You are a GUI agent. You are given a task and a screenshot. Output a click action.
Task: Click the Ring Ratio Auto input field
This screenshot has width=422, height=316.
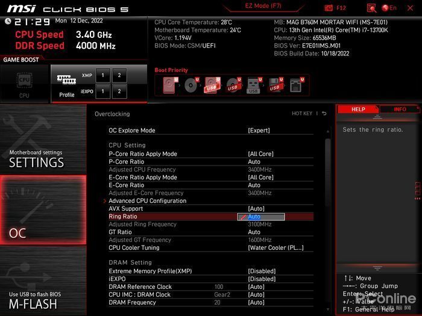point(261,217)
